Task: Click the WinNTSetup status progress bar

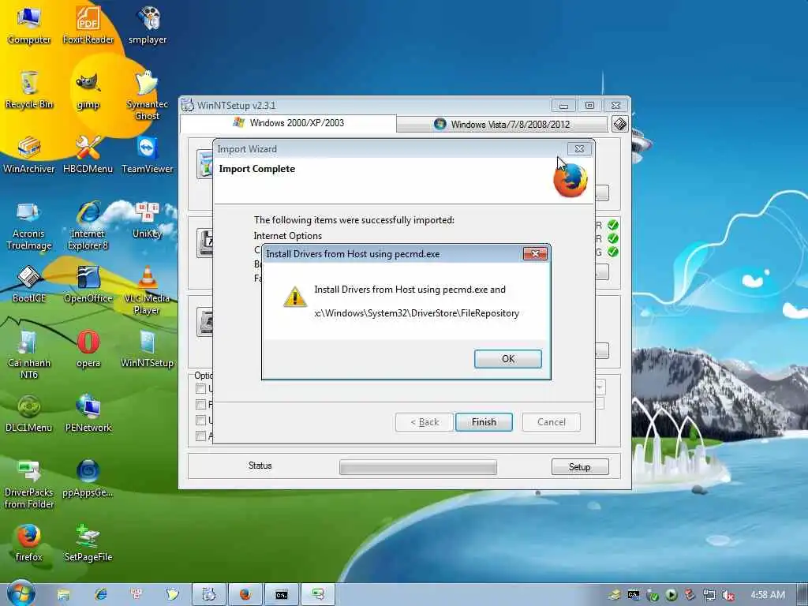Action: tap(418, 467)
